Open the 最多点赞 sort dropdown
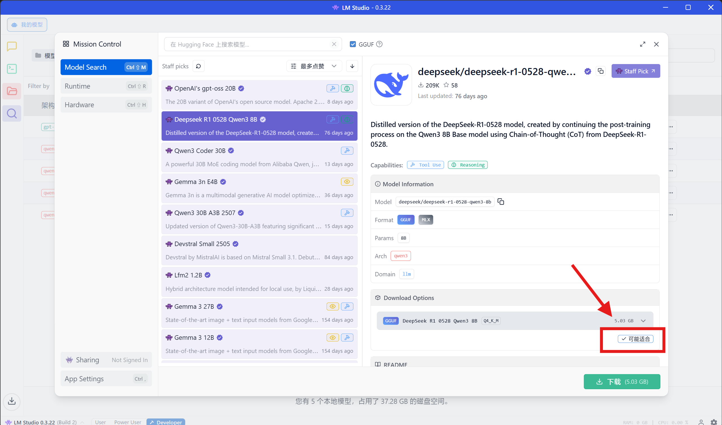 pos(314,66)
